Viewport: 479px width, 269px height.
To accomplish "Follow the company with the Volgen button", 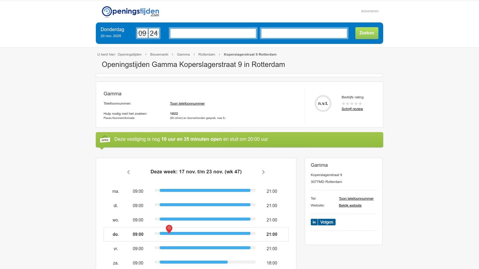I will [x=326, y=222].
